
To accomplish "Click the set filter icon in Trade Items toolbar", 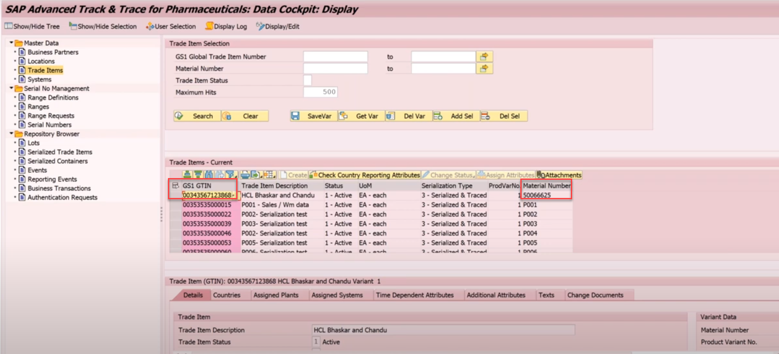I will pos(231,175).
